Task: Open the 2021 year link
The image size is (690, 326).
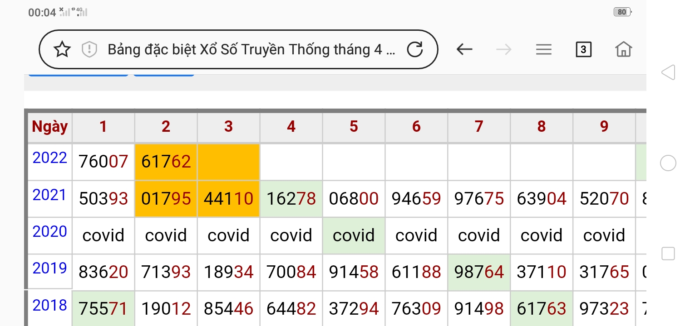Action: coord(50,195)
